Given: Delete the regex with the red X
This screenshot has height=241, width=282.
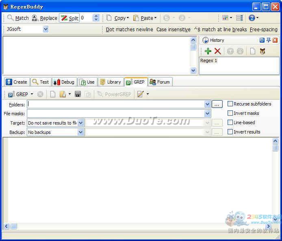Looking at the screenshot, I should click(218, 51).
